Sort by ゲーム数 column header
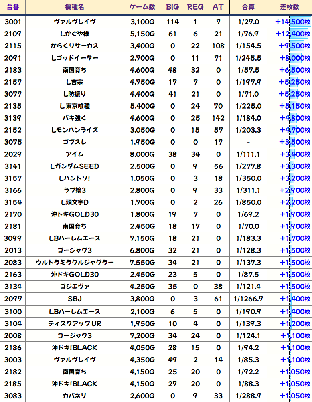312x402 pixels. coord(142,7)
